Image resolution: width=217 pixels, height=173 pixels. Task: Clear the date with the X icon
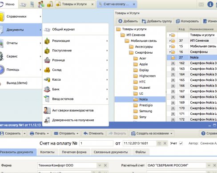[x=165, y=143]
